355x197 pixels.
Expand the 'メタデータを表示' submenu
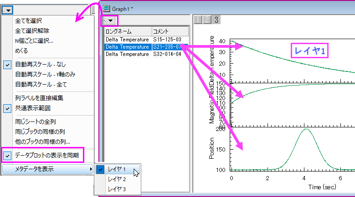48,169
